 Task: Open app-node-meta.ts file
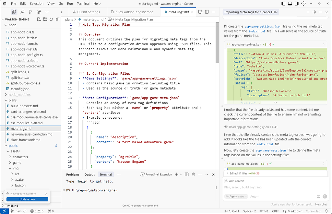[x=24, y=49]
